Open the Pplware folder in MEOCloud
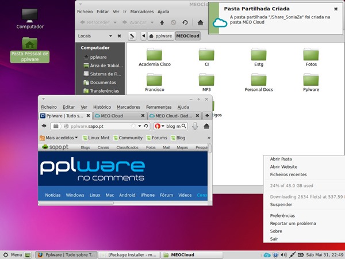 (311, 82)
